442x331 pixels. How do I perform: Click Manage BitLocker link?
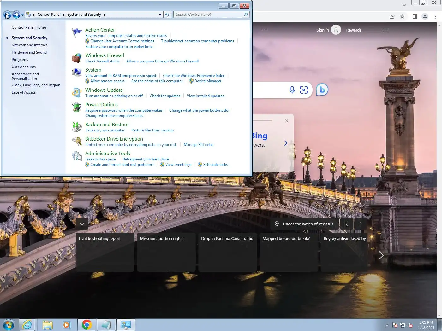pos(199,145)
